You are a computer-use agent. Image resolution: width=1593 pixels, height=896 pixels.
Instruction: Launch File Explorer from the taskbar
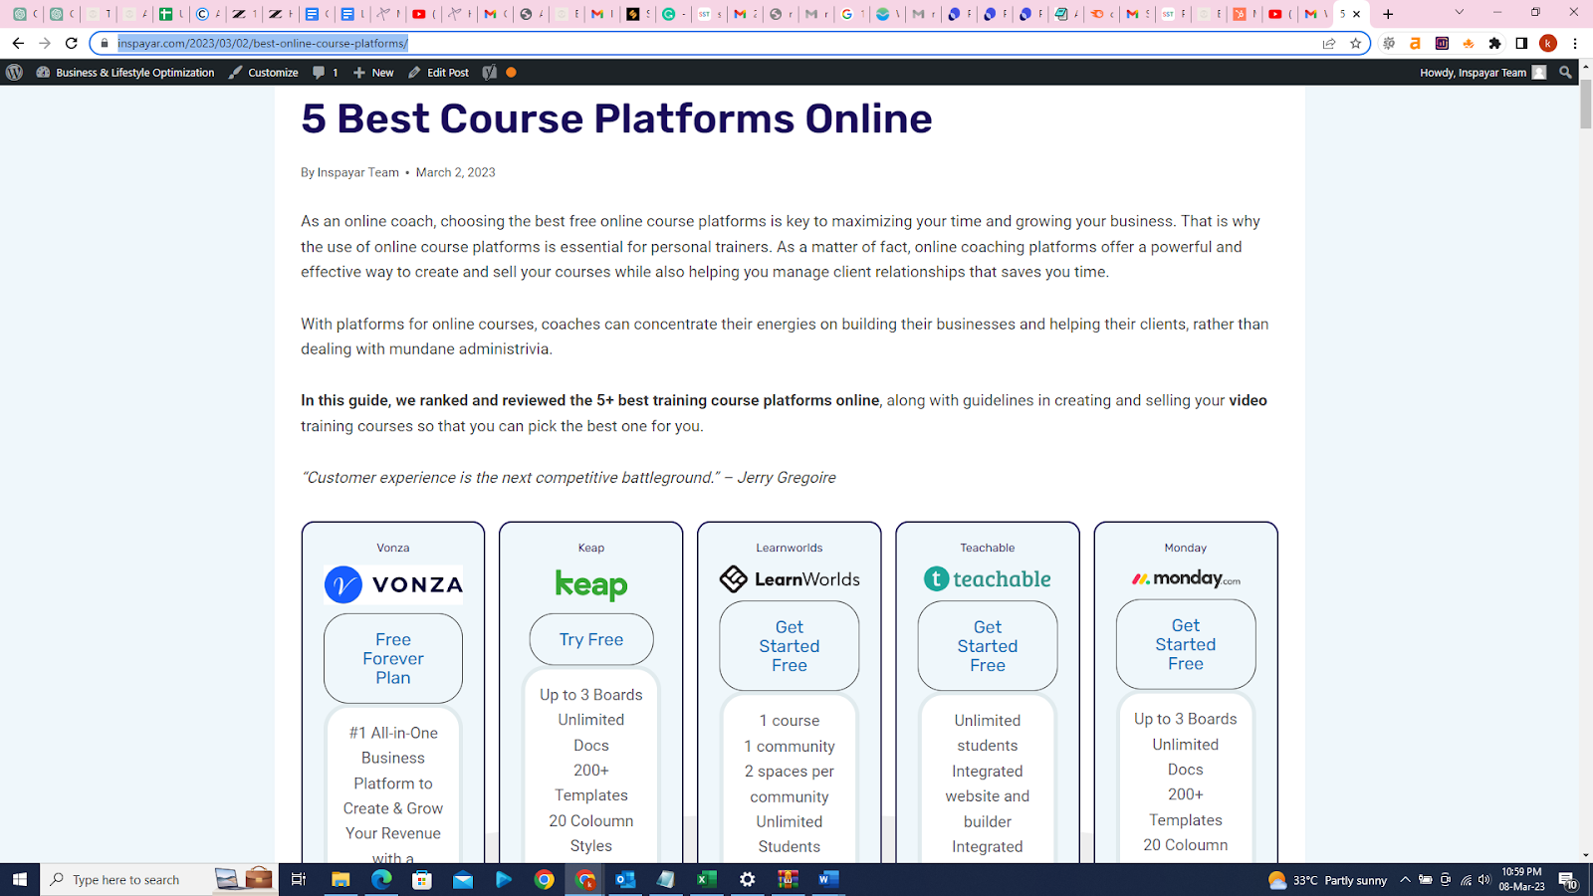[x=341, y=879]
